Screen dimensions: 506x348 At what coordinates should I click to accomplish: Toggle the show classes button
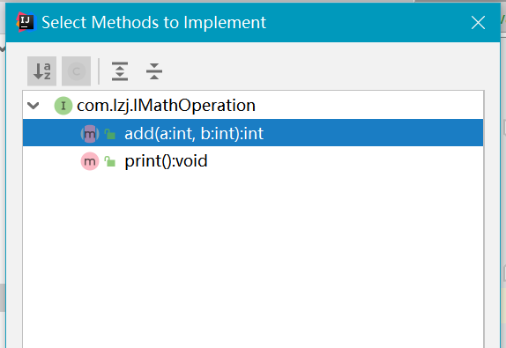(x=76, y=71)
